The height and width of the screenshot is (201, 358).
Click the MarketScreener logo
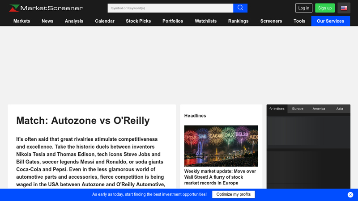46,8
